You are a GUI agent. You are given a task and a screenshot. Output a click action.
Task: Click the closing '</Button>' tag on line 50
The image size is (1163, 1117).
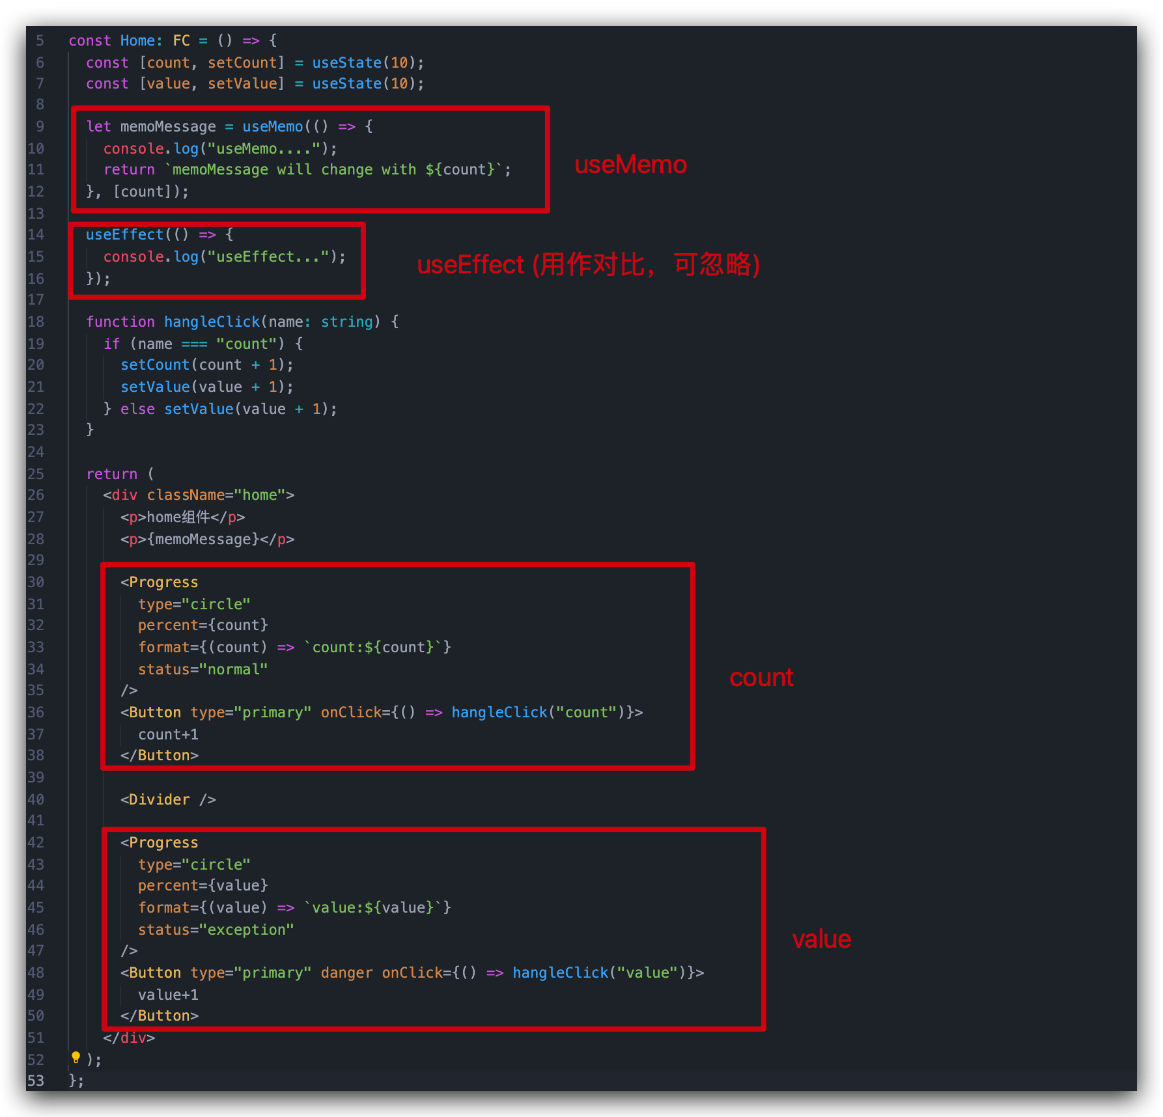[x=160, y=1016]
